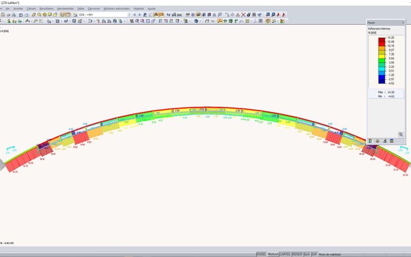Viewport: 411px width, 257px height.
Task: Click the first blue monitor icon in top toolbar
Action: click(268, 15)
